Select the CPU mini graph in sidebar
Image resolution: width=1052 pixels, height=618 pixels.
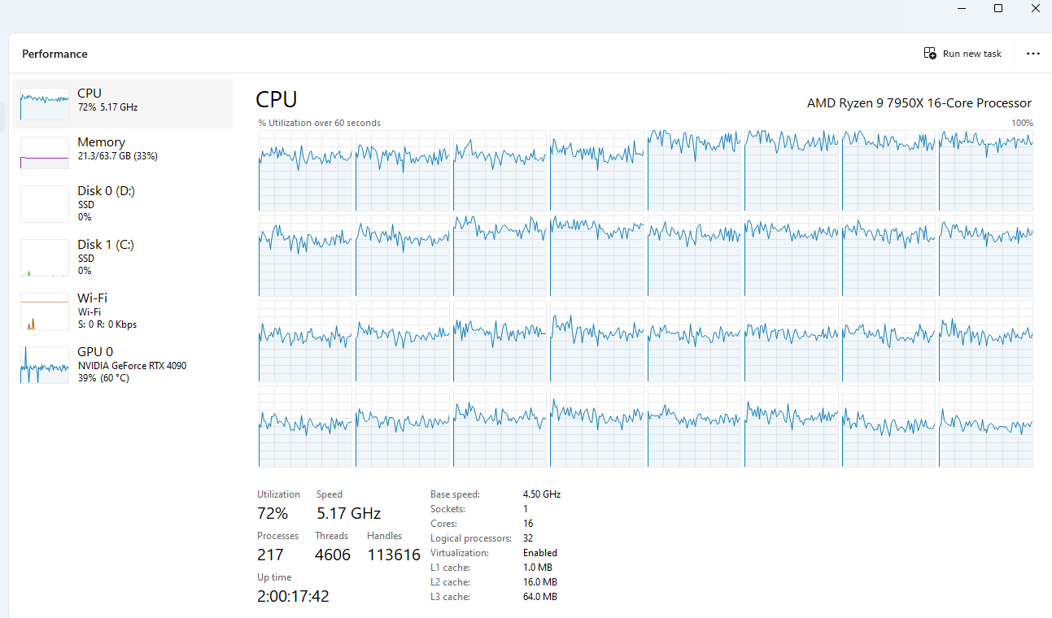(45, 104)
